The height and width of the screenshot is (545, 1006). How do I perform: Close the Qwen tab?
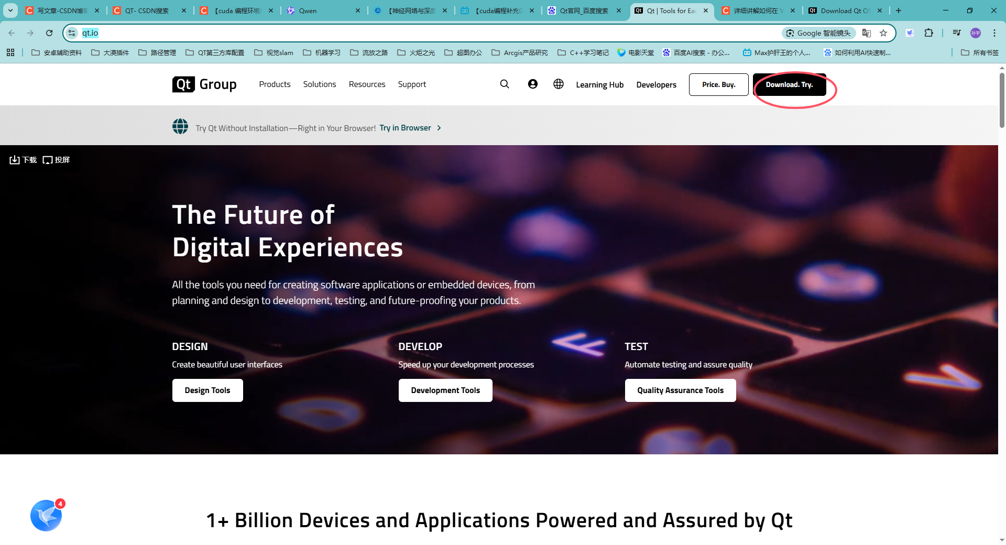pyautogui.click(x=358, y=10)
